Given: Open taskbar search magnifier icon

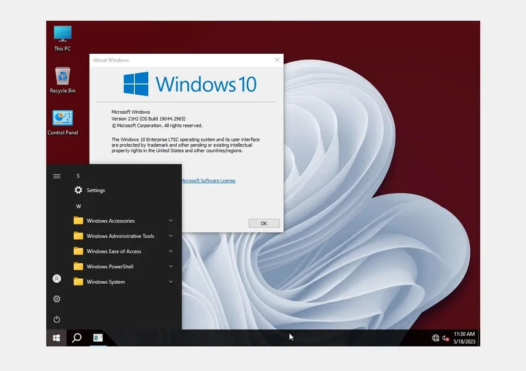Looking at the screenshot, I should tap(77, 338).
